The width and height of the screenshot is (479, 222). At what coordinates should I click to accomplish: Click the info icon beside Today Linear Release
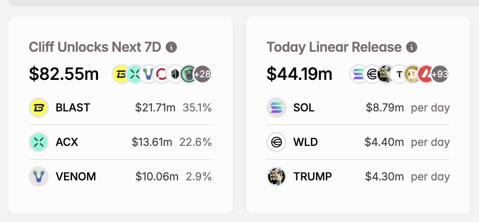(x=412, y=47)
